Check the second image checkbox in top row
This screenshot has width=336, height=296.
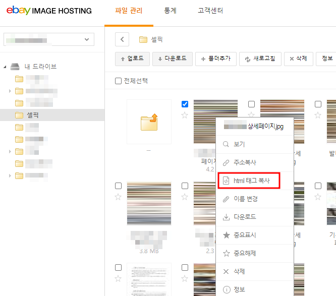tap(251, 104)
